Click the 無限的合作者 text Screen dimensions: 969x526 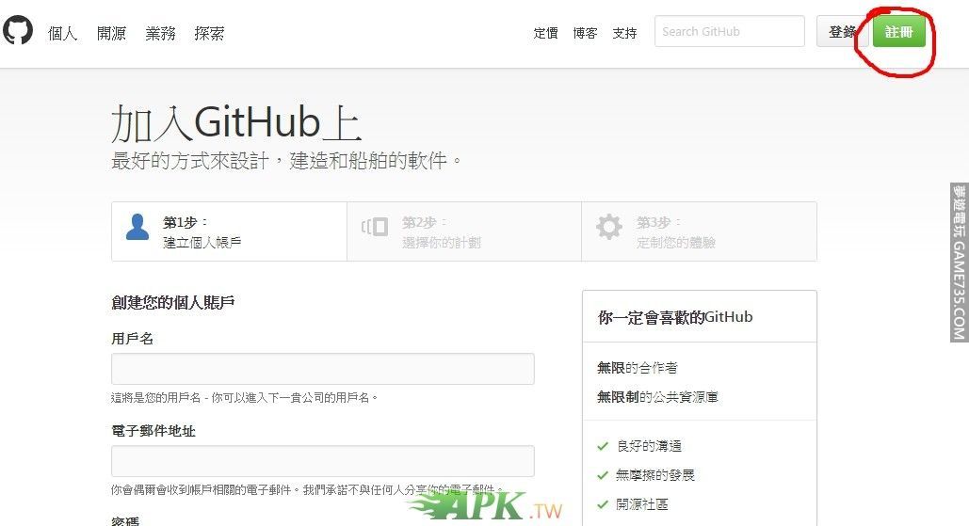tap(638, 368)
